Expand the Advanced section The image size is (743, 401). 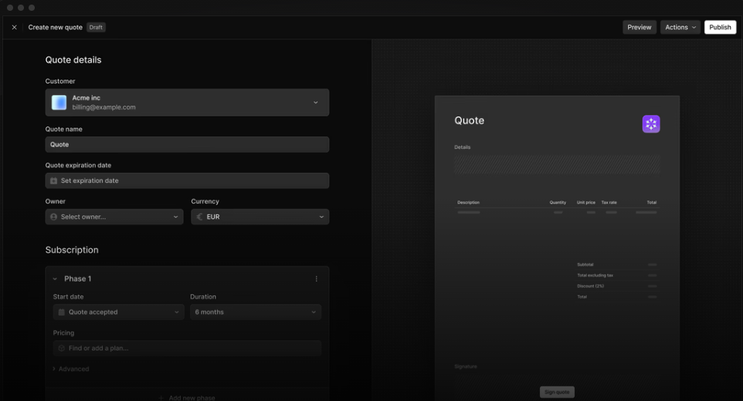[x=70, y=369]
